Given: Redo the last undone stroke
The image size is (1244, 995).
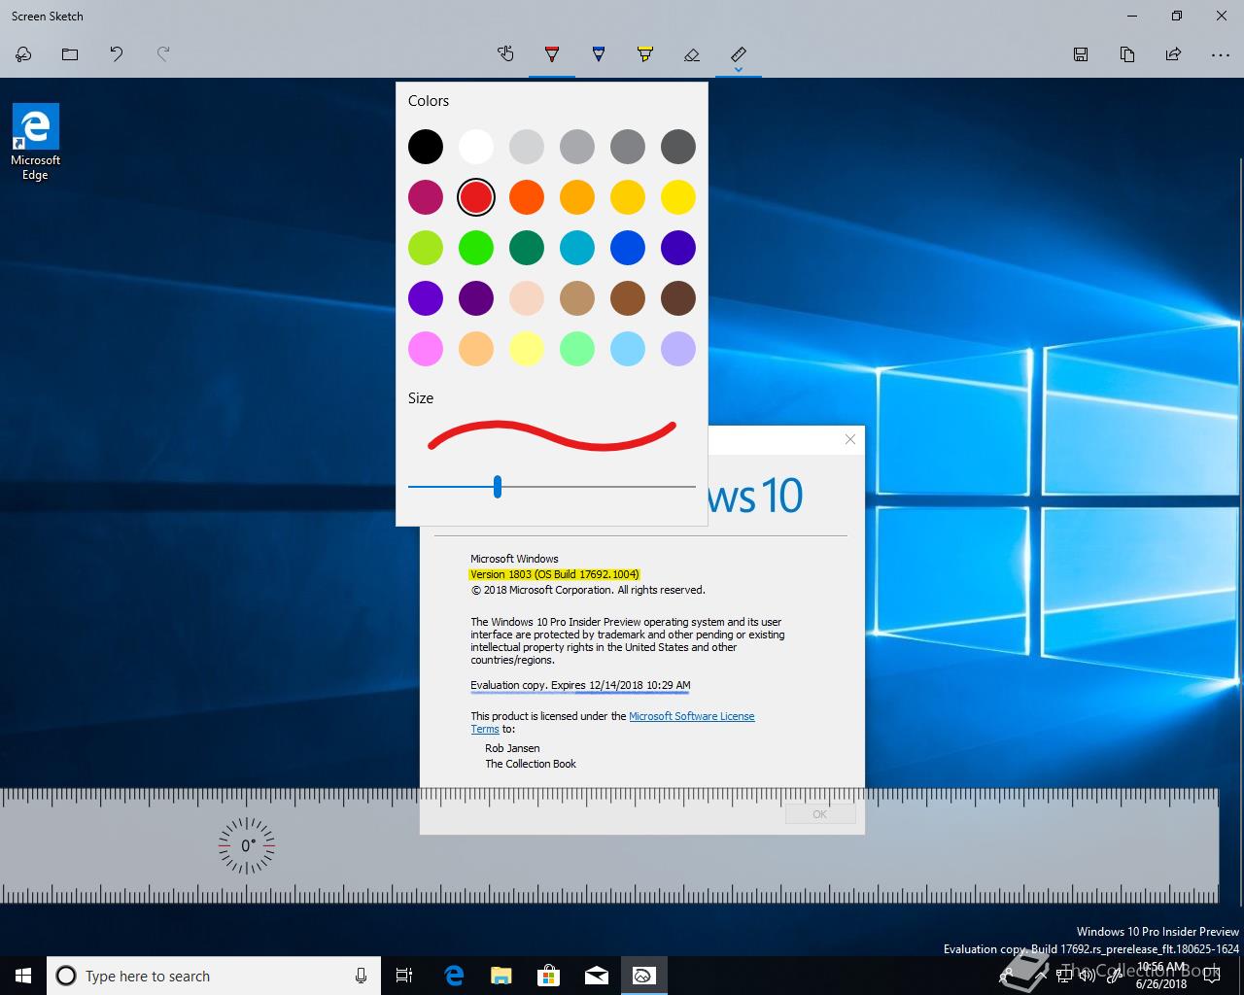Looking at the screenshot, I should 163,54.
